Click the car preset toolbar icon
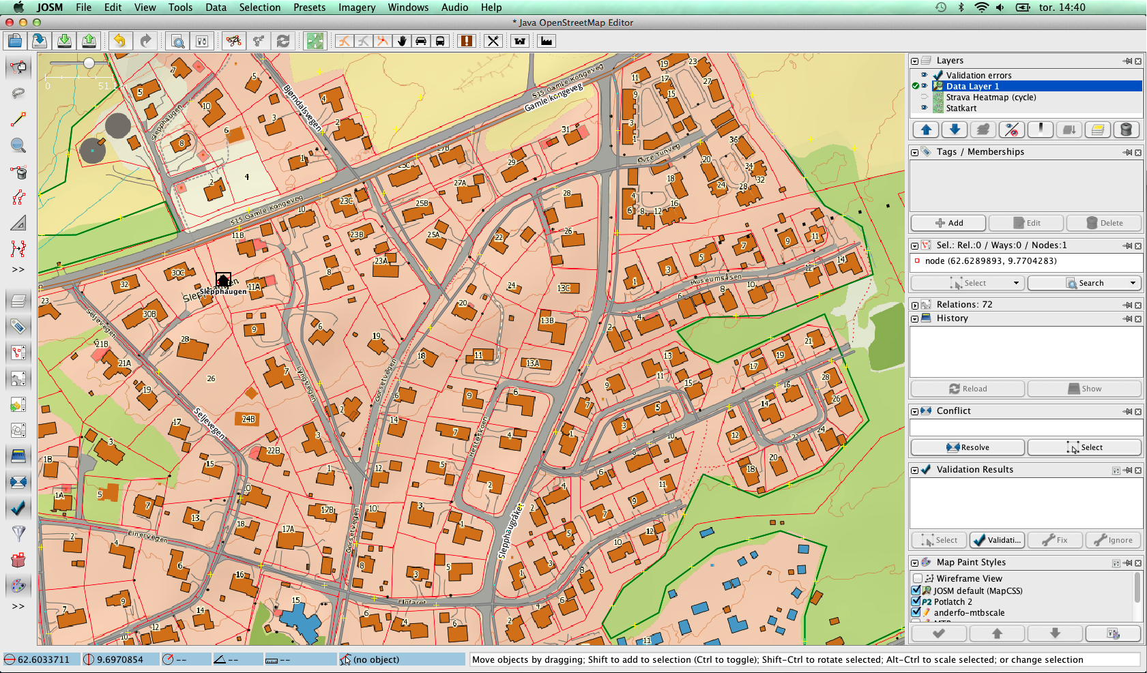Image resolution: width=1147 pixels, height=673 pixels. 421,41
